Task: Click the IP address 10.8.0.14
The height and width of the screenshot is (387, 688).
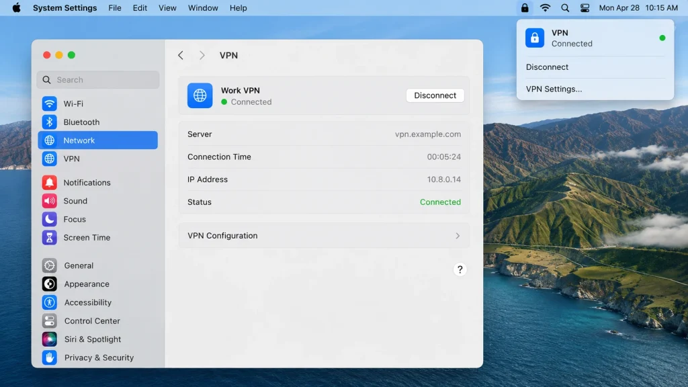Action: pos(444,179)
